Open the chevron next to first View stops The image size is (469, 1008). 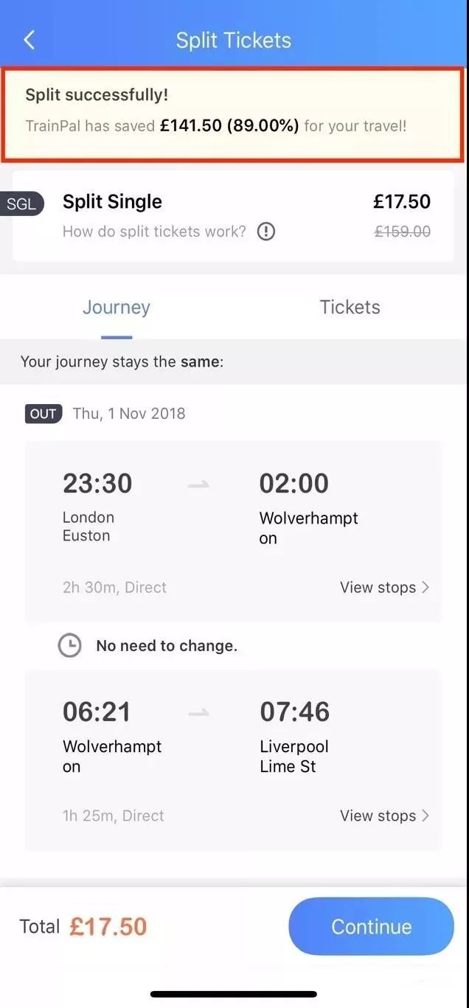pyautogui.click(x=425, y=588)
